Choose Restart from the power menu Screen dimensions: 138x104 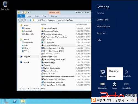point(112,76)
